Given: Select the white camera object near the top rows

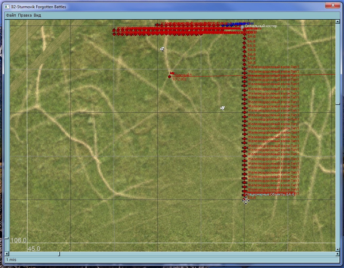Looking at the screenshot, I should (162, 49).
